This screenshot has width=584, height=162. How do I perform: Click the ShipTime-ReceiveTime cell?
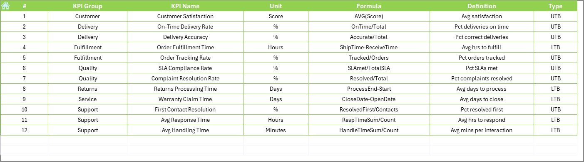[369, 48]
